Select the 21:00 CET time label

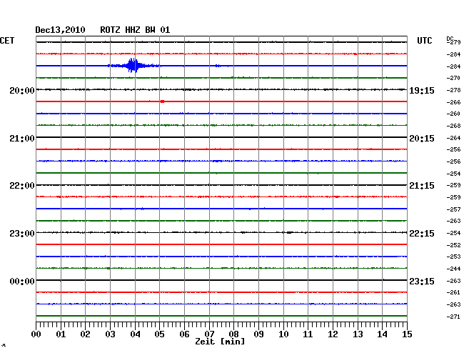[x=22, y=139]
